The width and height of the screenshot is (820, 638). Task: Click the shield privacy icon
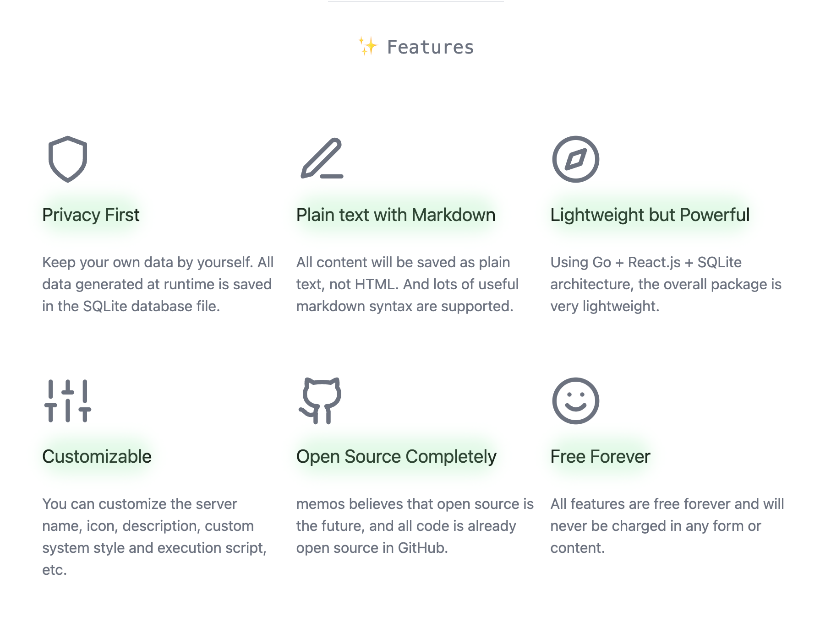(x=68, y=159)
